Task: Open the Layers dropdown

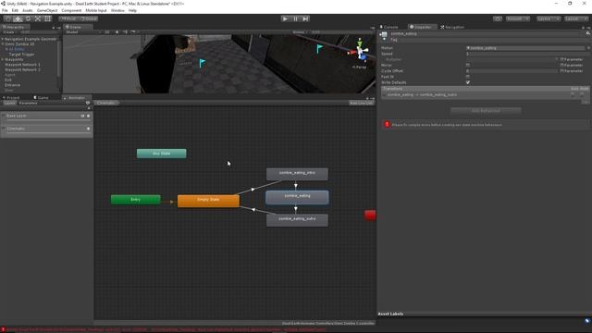Action: point(549,18)
